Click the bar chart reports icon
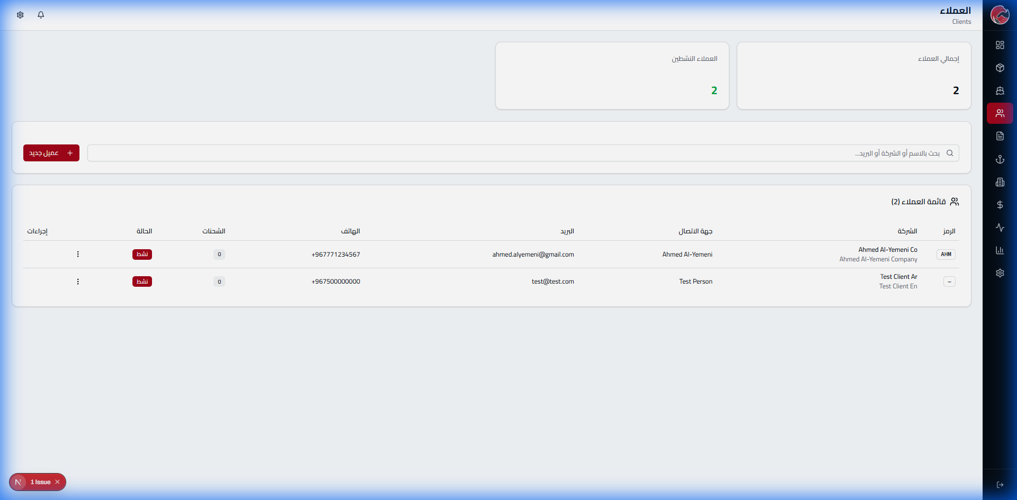The image size is (1017, 500). [1000, 250]
